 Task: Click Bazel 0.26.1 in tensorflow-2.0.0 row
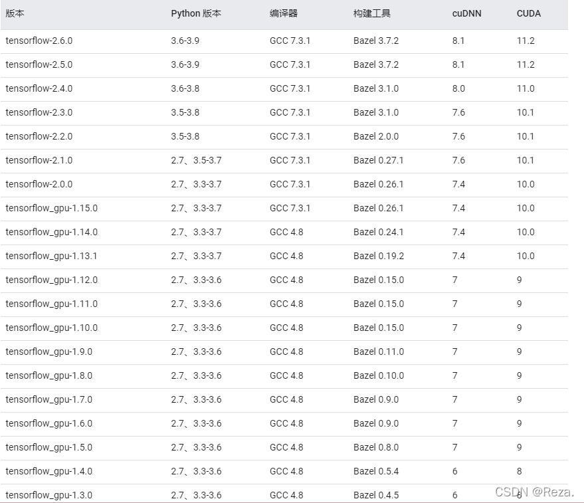[379, 184]
